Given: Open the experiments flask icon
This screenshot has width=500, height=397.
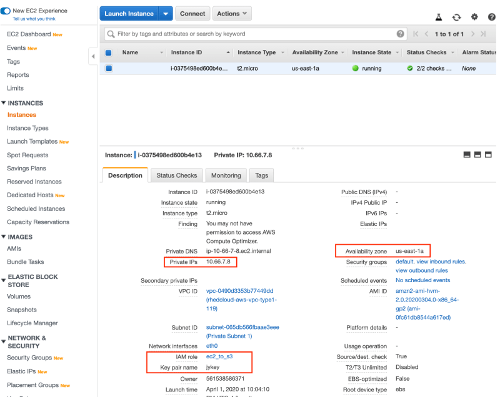Looking at the screenshot, I should coord(439,17).
